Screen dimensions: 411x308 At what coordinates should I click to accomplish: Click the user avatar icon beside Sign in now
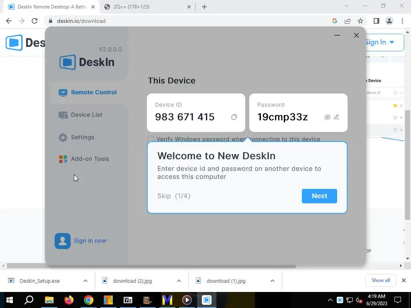coord(62,241)
